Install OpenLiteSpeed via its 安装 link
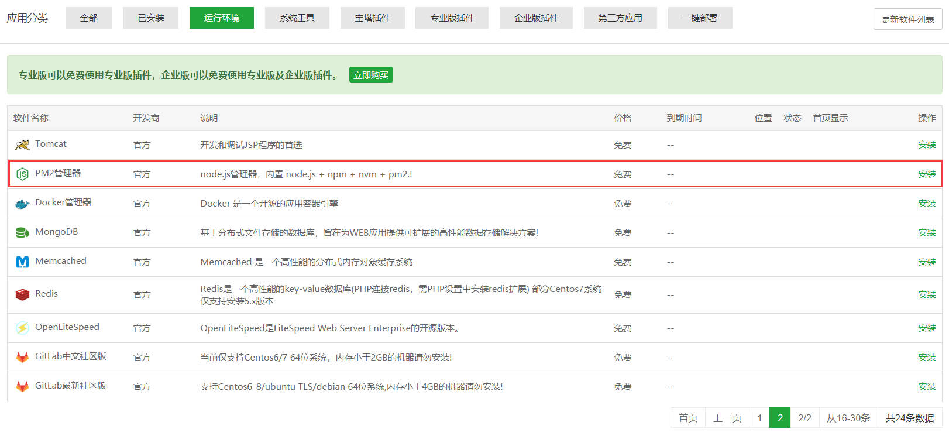The image size is (949, 436). 927,328
